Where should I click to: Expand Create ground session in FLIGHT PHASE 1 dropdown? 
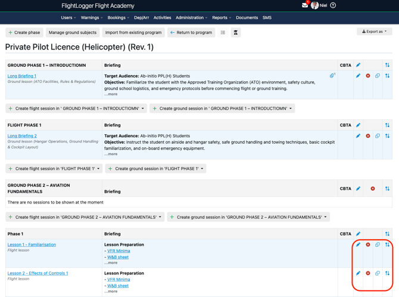(x=156, y=169)
